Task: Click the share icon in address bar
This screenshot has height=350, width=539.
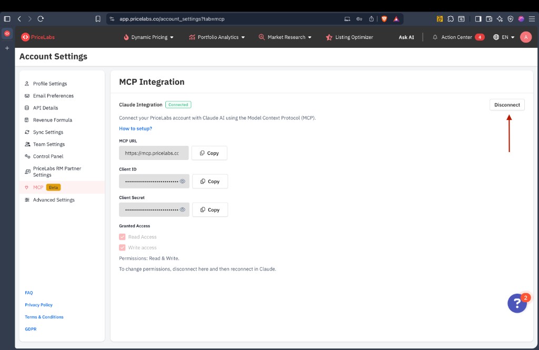Action: point(372,19)
